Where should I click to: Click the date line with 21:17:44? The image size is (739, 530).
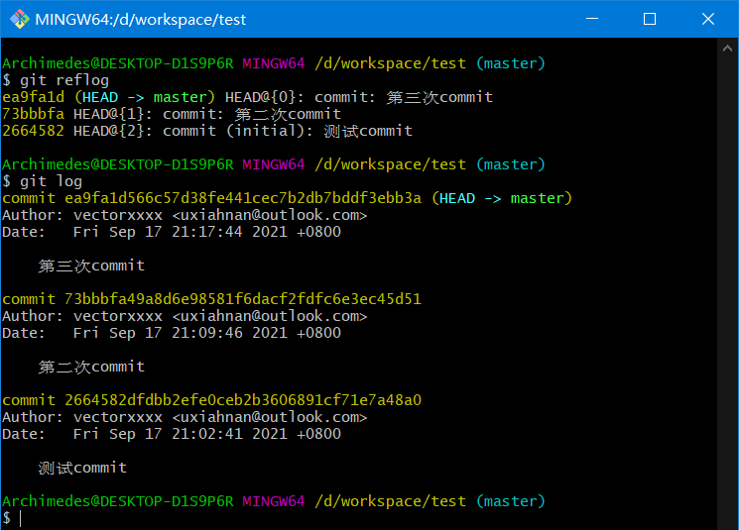point(172,232)
